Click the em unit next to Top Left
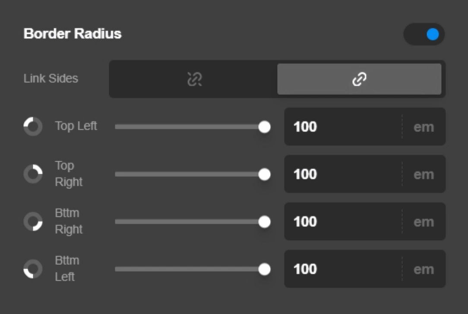This screenshot has width=468, height=314. [425, 127]
